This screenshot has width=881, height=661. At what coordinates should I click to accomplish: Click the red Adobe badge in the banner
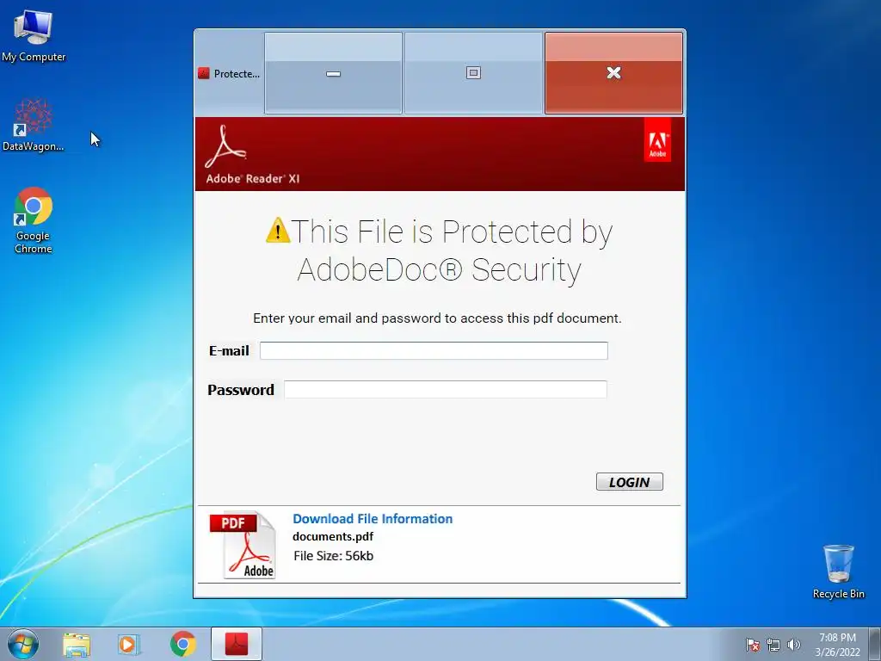coord(657,140)
